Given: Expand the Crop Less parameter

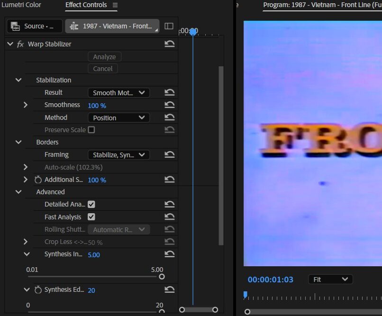Looking at the screenshot, I should [x=25, y=242].
